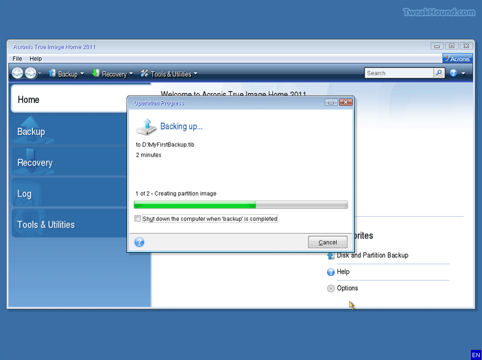Screen dimensions: 482x360
Task: Click the Recovery toolbar icon
Action: pos(96,73)
